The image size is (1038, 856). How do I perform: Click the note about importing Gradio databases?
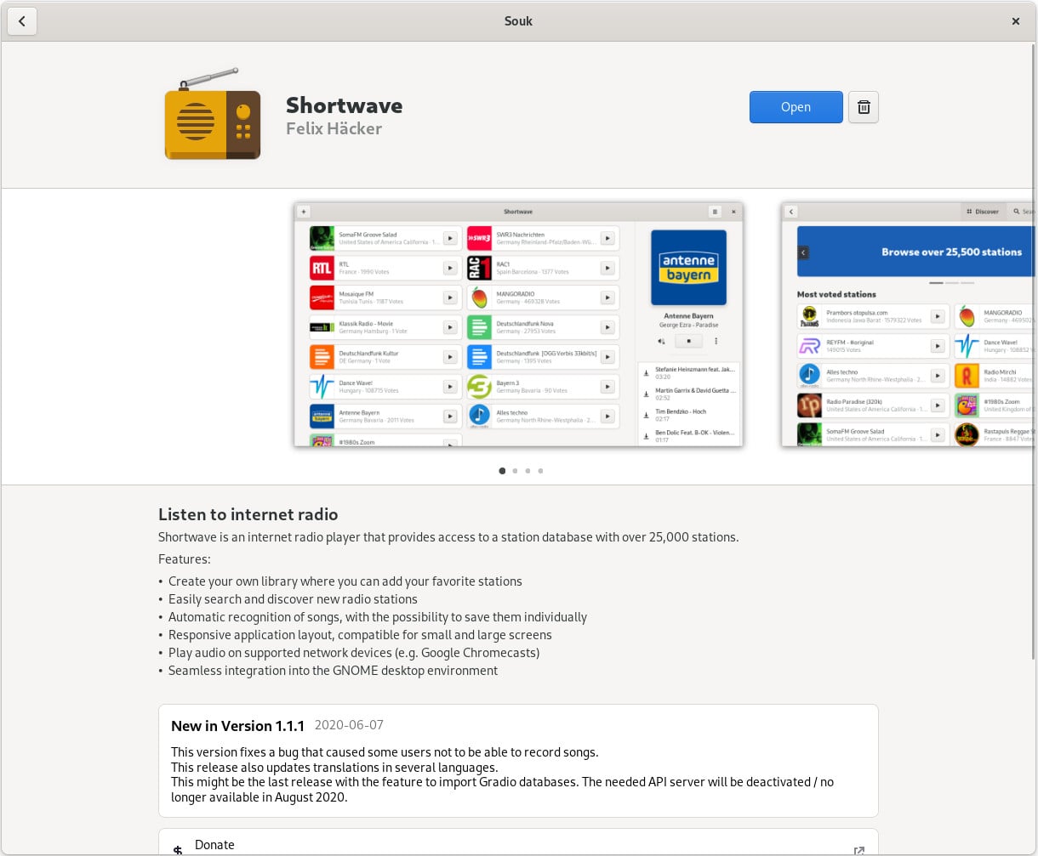point(502,790)
